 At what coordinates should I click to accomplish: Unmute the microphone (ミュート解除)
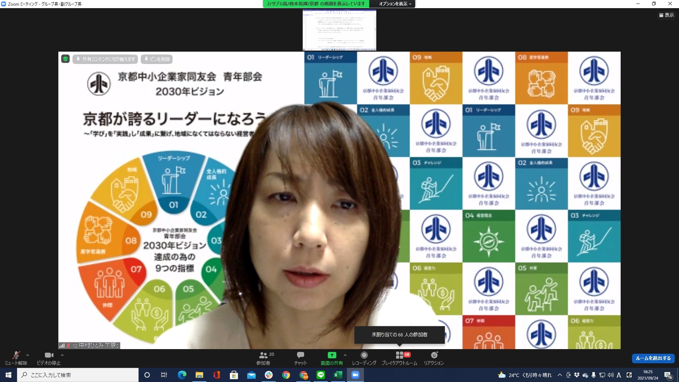point(16,358)
